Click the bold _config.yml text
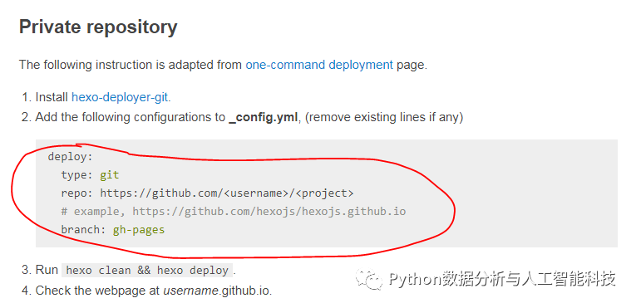Screen dimensions: 636x308 click(x=264, y=118)
